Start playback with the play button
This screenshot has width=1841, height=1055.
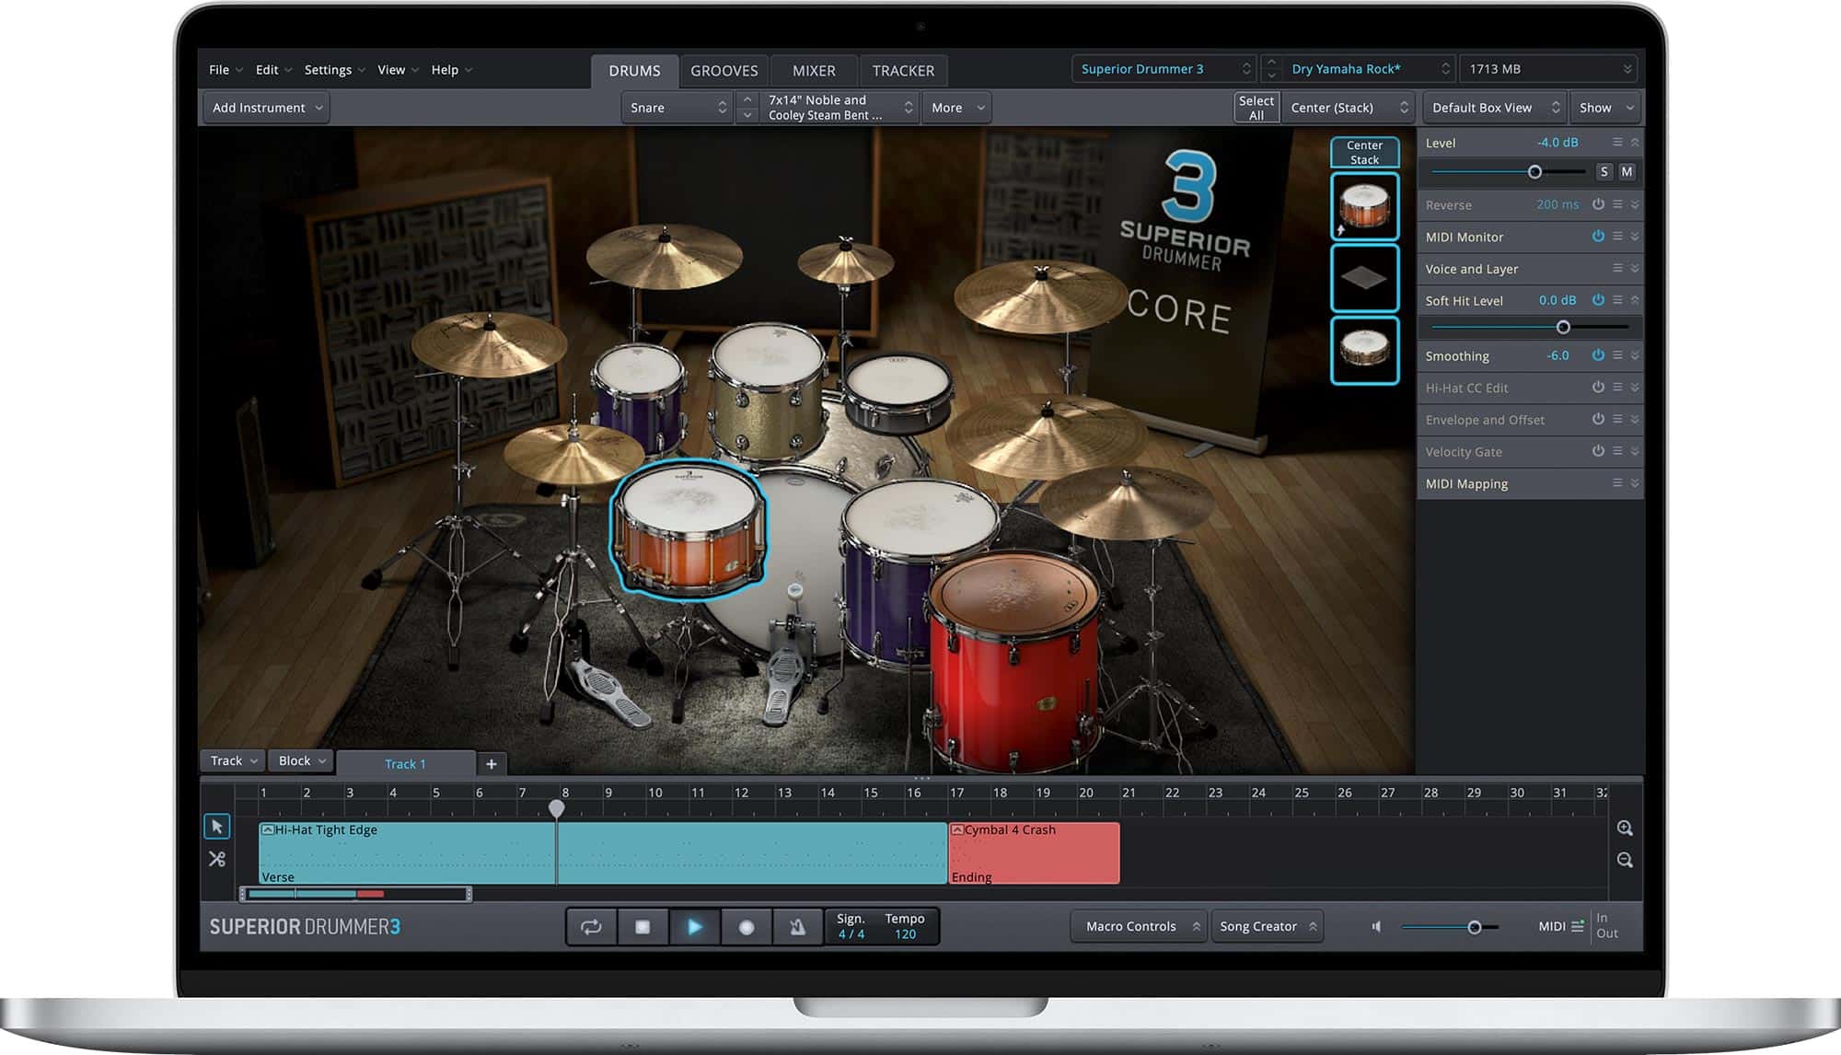(x=694, y=926)
